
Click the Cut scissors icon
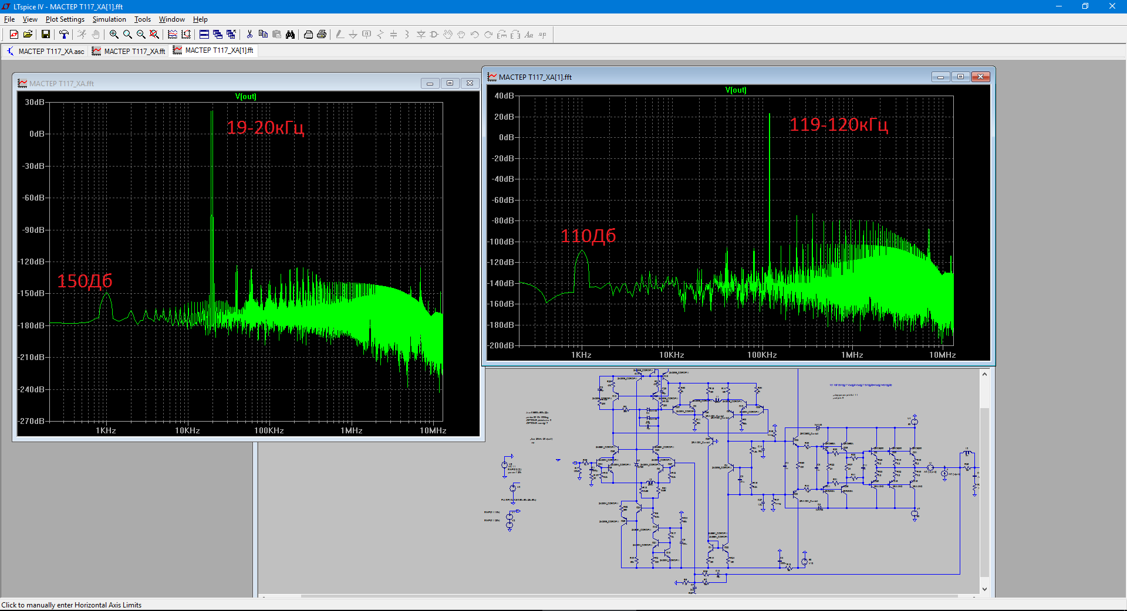coord(249,35)
